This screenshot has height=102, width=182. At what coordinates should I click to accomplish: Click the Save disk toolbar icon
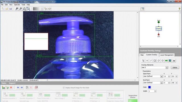click(11, 9)
